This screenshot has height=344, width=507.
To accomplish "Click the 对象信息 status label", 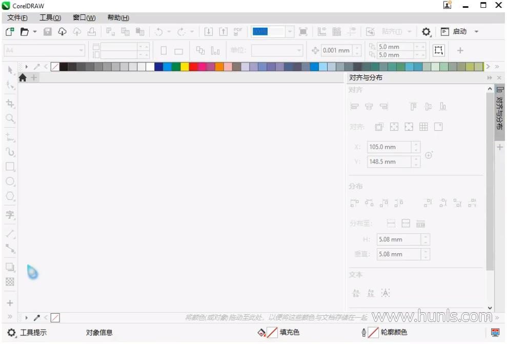I will [99, 332].
